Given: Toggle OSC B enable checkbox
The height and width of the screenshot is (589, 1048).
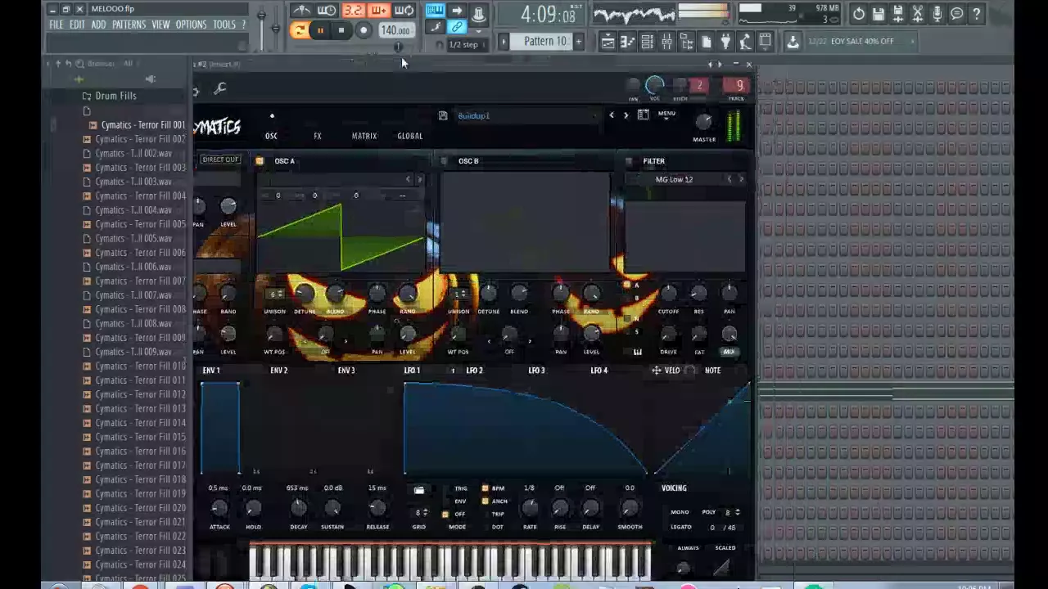Looking at the screenshot, I should tap(444, 161).
